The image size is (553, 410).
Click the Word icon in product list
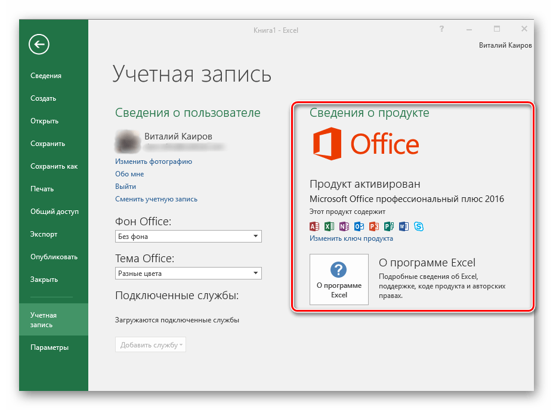point(404,226)
